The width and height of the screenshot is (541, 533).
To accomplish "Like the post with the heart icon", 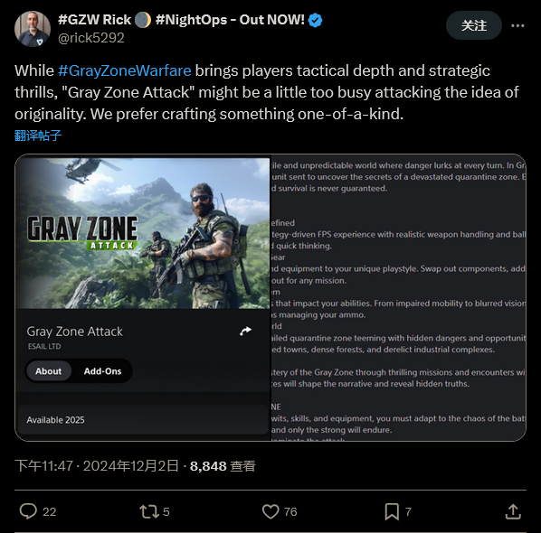I will pyautogui.click(x=270, y=511).
